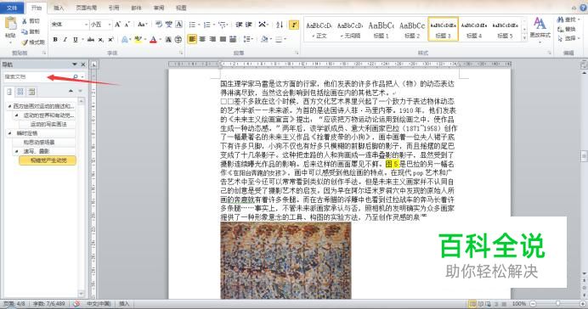
Task: Click the Paste button
Action: pyautogui.click(x=10, y=29)
